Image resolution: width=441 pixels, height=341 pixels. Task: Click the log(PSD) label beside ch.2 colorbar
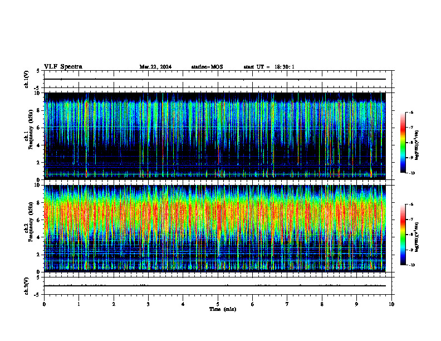click(x=417, y=237)
